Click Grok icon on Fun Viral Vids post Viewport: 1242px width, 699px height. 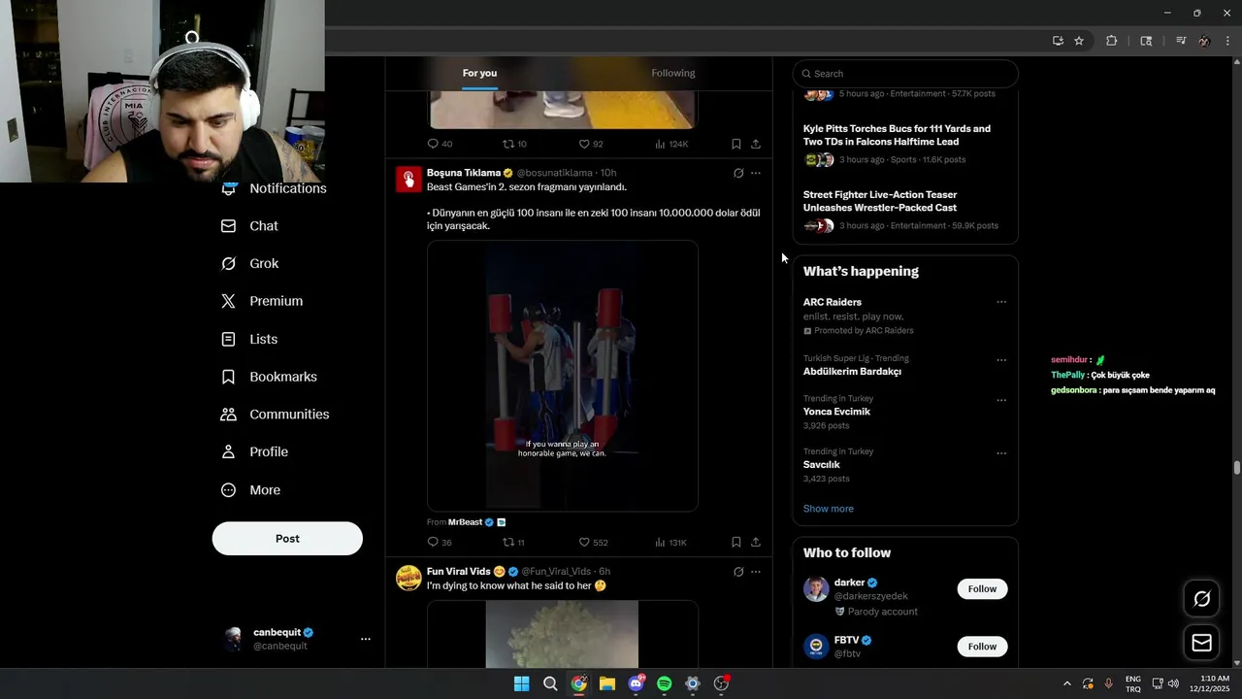click(738, 572)
